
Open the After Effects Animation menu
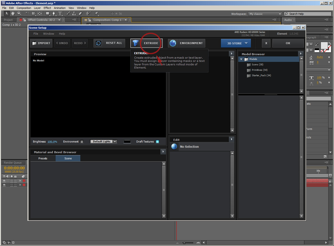click(x=60, y=8)
